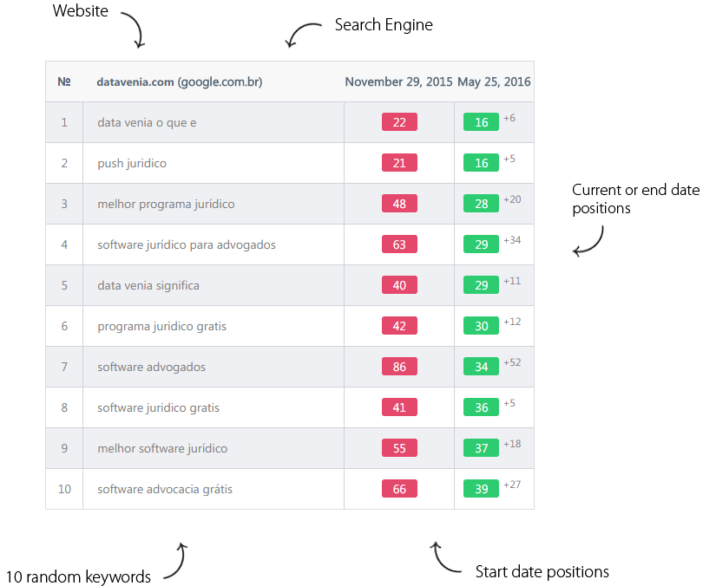
Task: Click the green 39 end position badge
Action: pyautogui.click(x=481, y=488)
